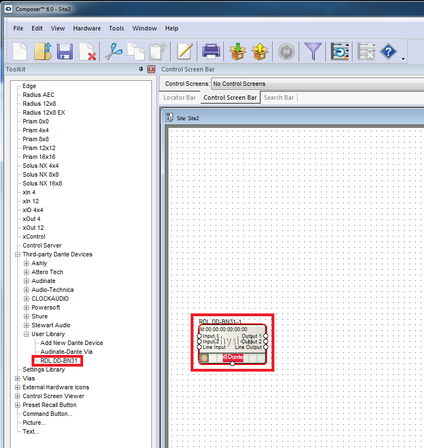
Task: Close the Toolkit panel
Action: [x=151, y=69]
